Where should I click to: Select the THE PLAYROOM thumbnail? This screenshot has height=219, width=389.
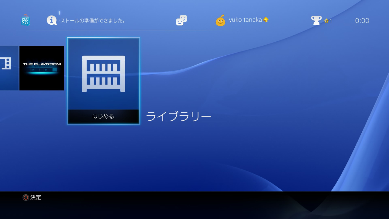coord(42,68)
